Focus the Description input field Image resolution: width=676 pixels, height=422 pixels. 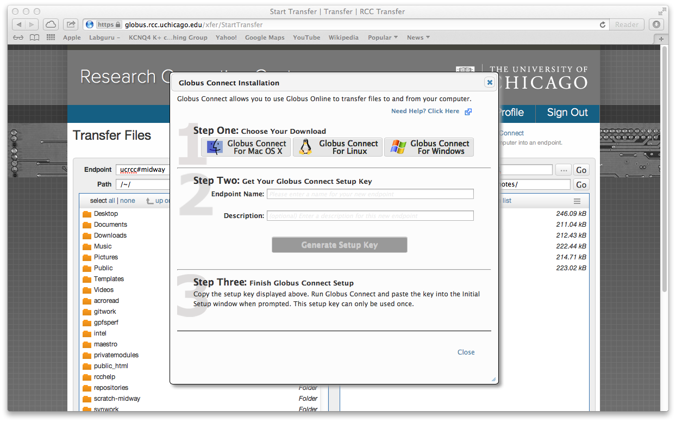point(370,216)
